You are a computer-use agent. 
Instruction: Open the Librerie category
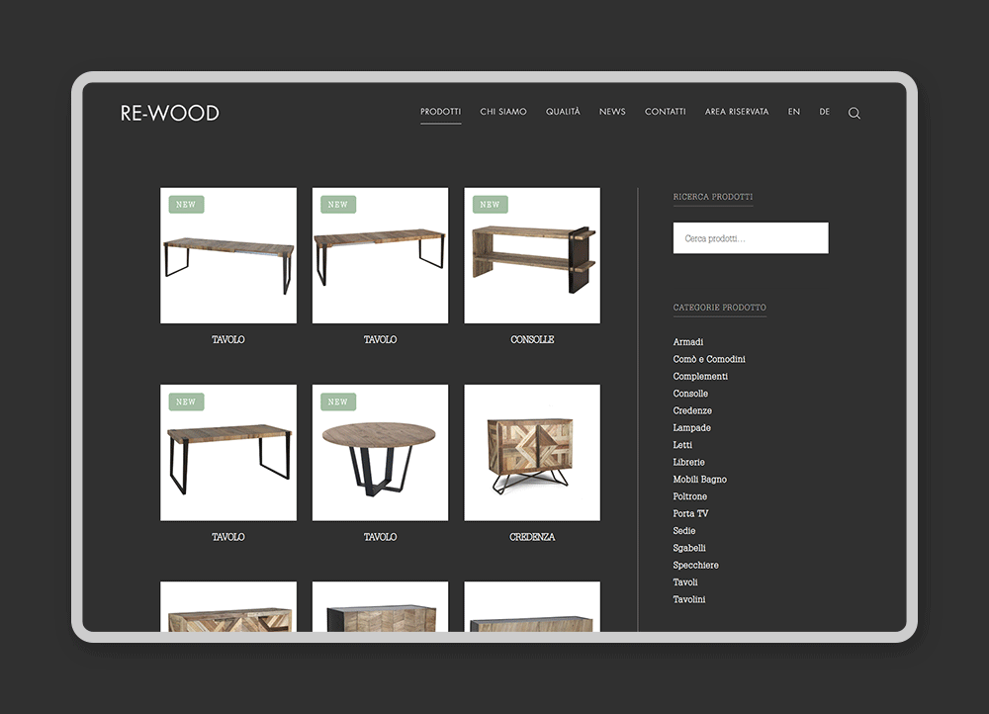(x=688, y=462)
